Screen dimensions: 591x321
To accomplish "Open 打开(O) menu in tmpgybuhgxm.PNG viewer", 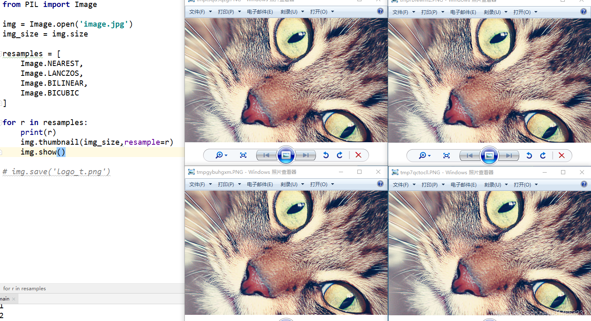I will click(322, 184).
